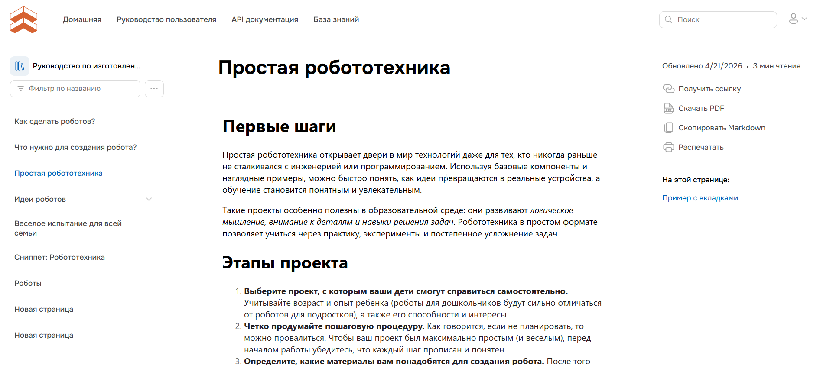Image resolution: width=820 pixels, height=365 pixels.
Task: Go to API документация
Action: [x=265, y=19]
